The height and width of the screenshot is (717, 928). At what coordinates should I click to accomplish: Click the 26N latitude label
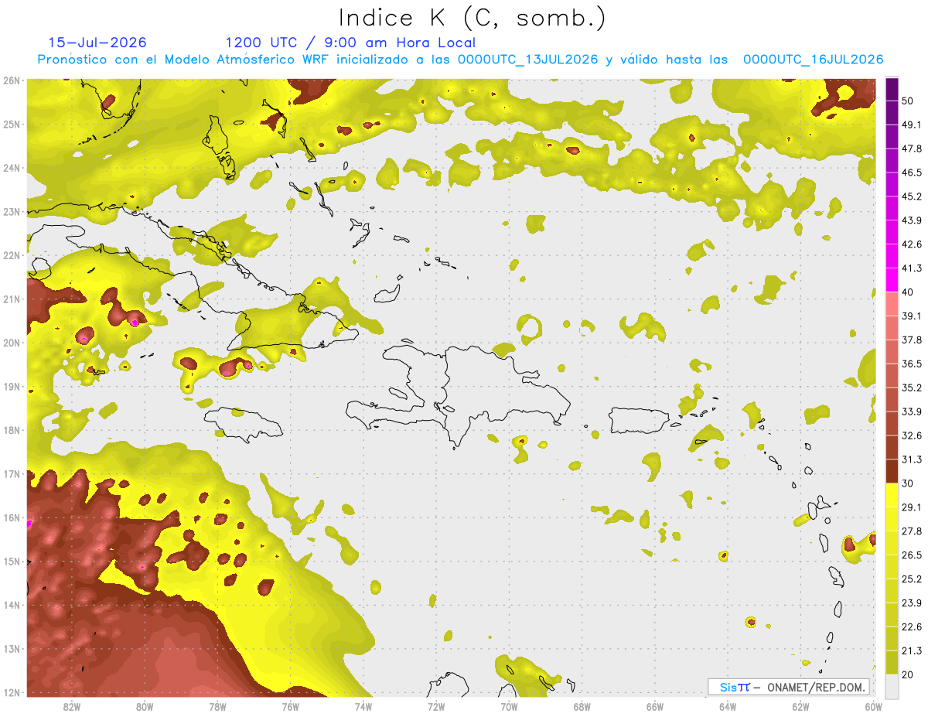11,80
